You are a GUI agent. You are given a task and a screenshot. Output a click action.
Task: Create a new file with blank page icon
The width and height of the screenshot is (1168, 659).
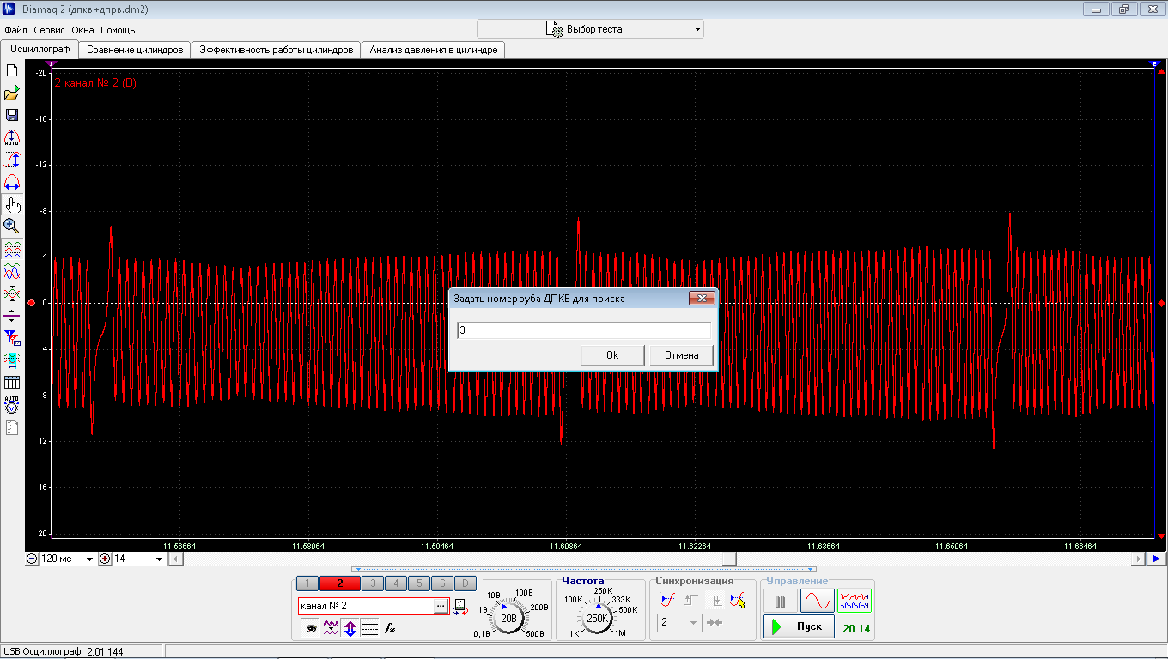[x=12, y=71]
